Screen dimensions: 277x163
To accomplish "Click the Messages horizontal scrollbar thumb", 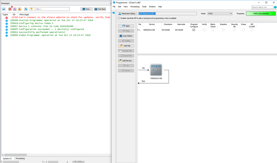I will click(15, 155).
